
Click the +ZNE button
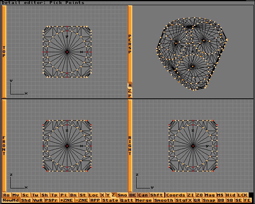click(67, 200)
